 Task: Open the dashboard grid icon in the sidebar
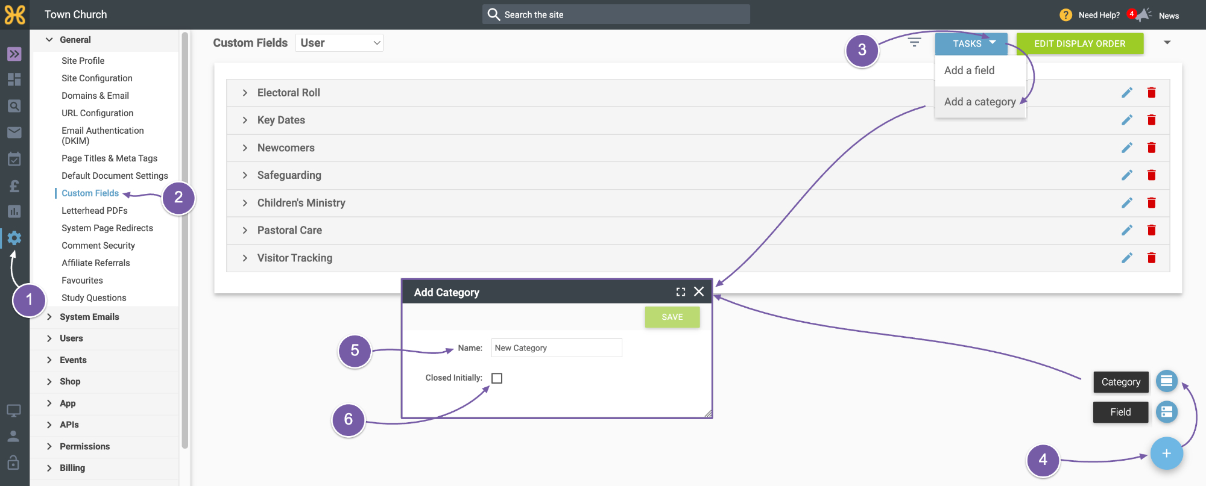(14, 79)
